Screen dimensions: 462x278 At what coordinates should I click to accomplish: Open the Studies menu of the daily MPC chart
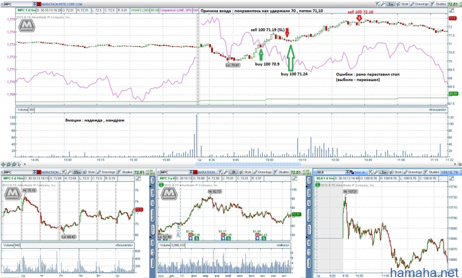[282, 172]
